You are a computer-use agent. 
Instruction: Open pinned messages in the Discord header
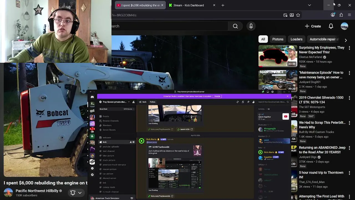[x=248, y=102]
